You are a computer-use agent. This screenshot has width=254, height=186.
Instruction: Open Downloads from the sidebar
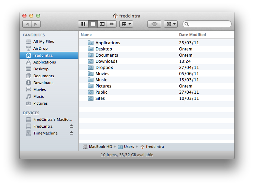(49, 83)
